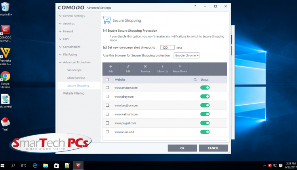Click the OK button
This screenshot has height=170, width=297.
(x=182, y=148)
